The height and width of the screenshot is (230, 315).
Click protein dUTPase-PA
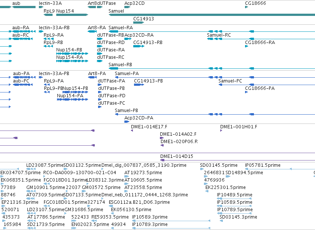point(111,81)
